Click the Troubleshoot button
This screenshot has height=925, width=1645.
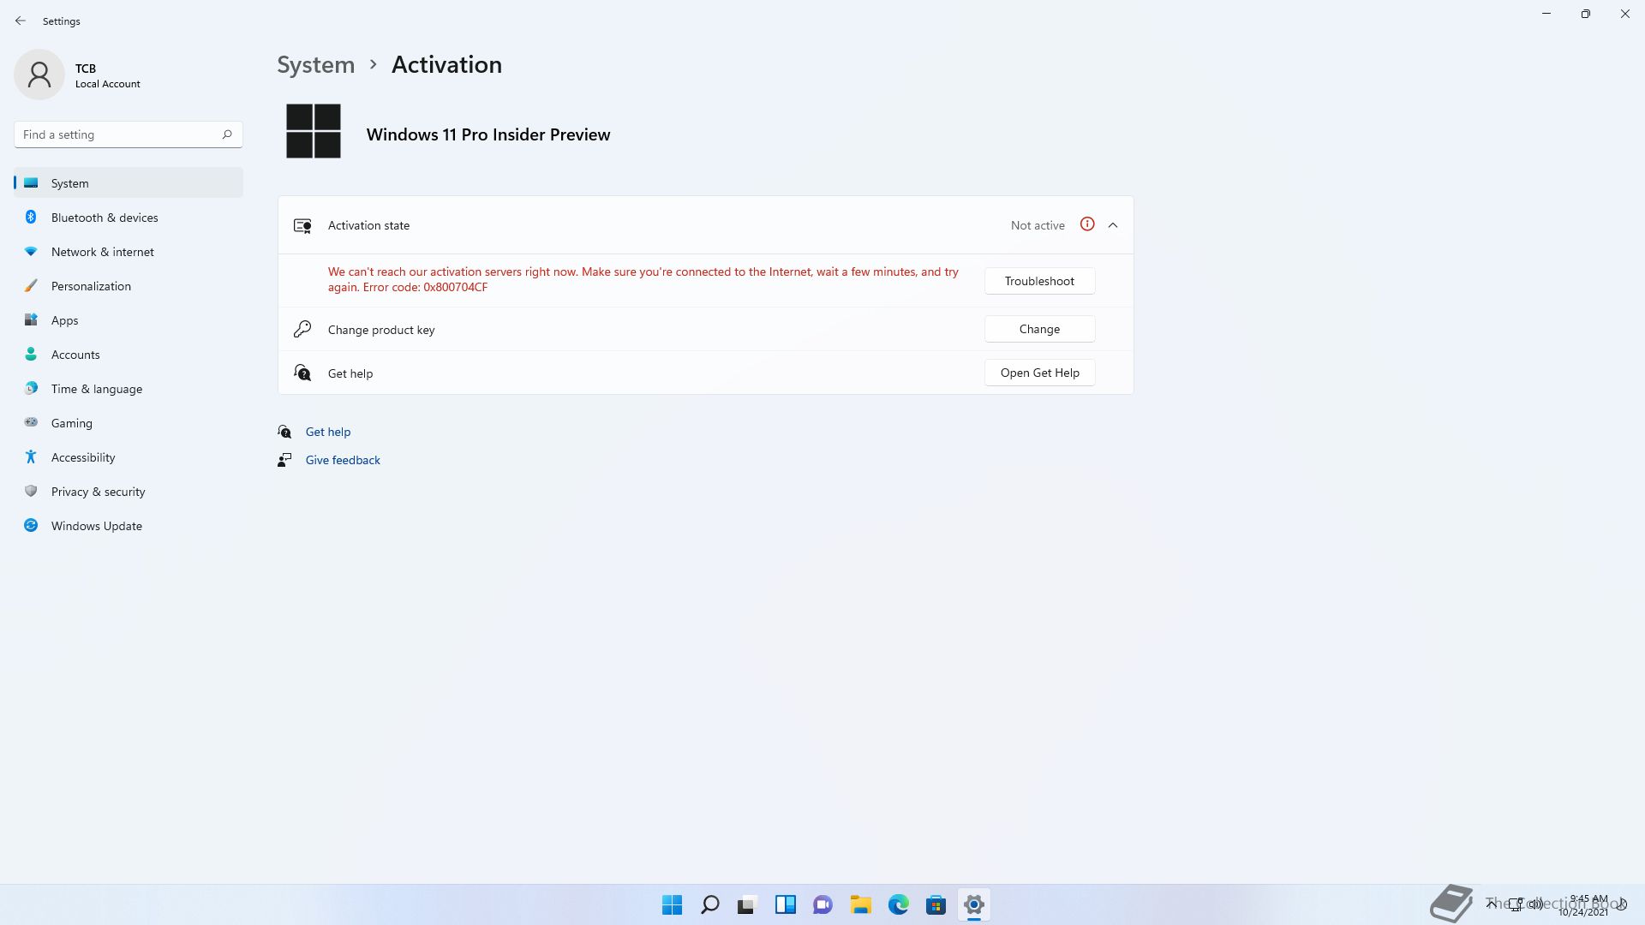pyautogui.click(x=1039, y=281)
